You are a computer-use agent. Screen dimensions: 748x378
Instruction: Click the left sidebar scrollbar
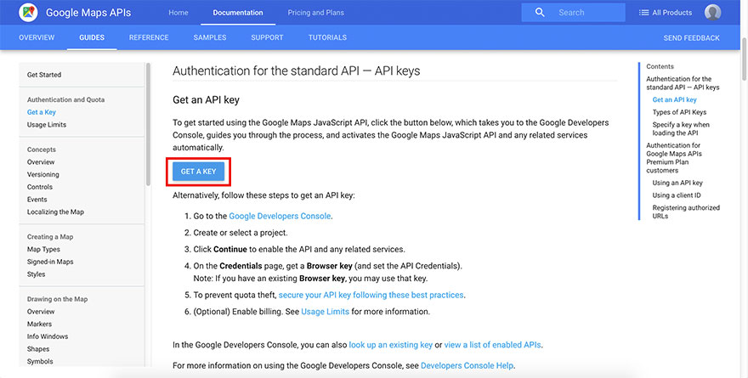tap(148, 124)
